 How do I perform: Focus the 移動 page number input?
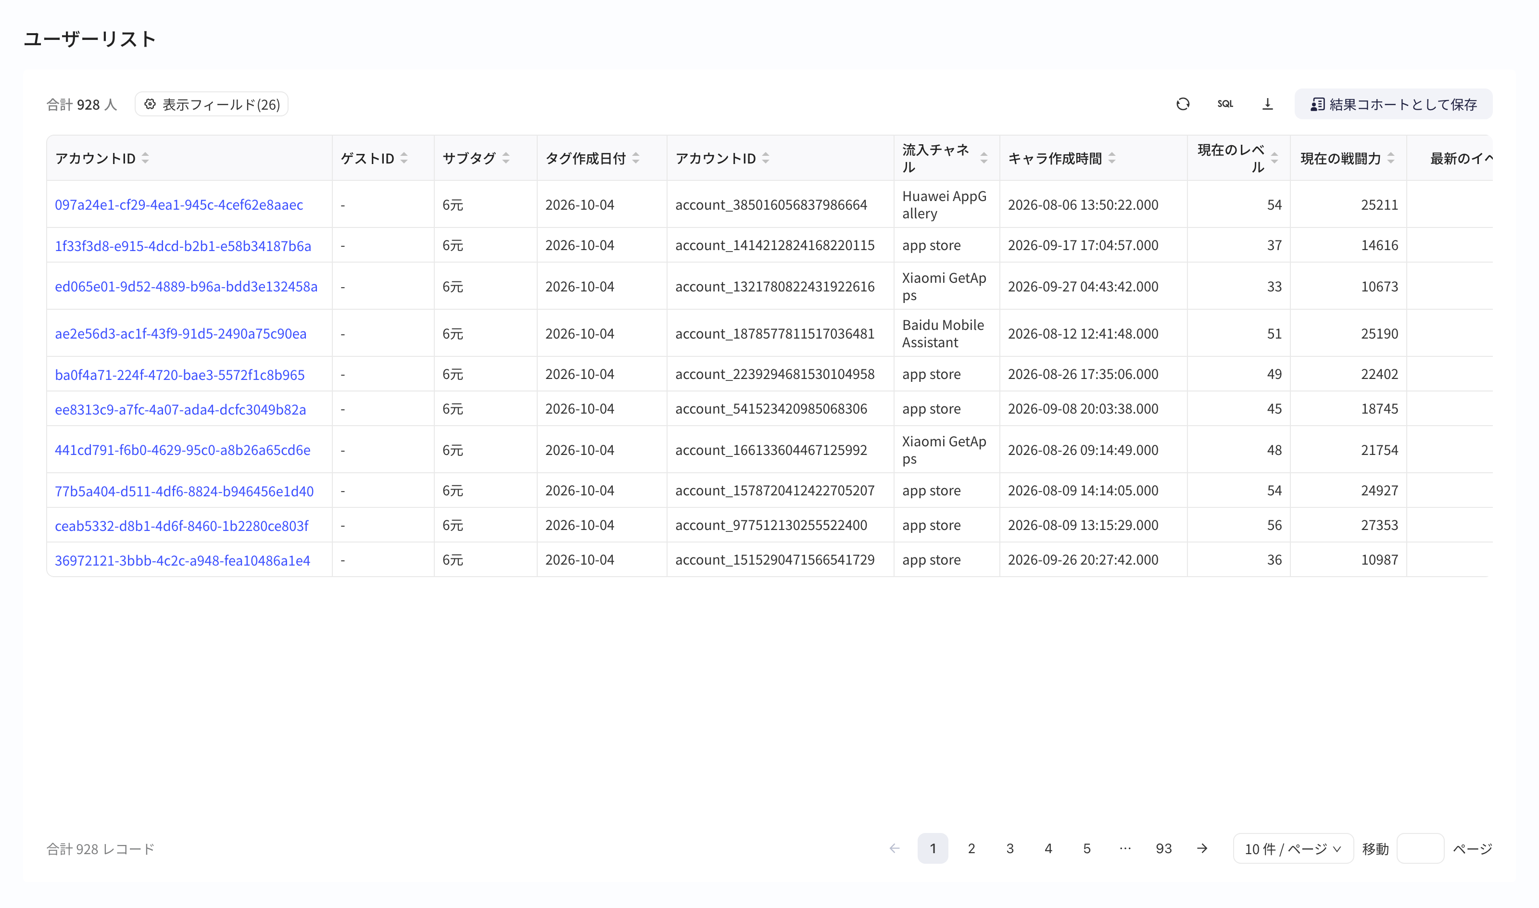[1420, 848]
